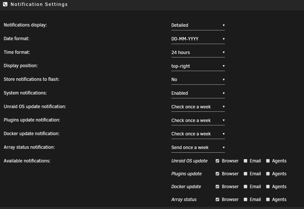
Task: Enable Email for Plugins update
Action: pyautogui.click(x=246, y=173)
